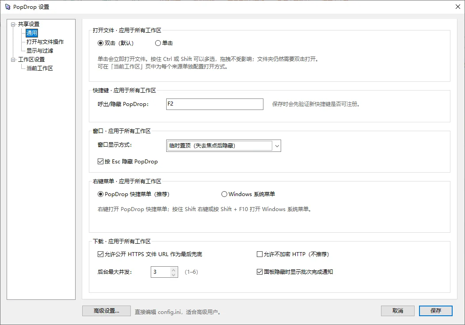The height and width of the screenshot is (325, 465).
Task: Enable 允许不加密 HTTP（不推荐）
Action: tap(293, 254)
